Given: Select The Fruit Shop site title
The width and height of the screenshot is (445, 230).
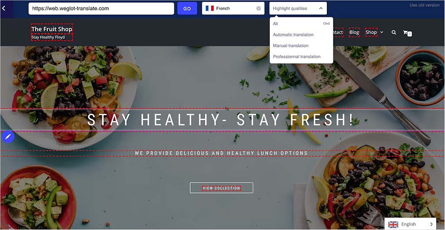Looking at the screenshot, I should pyautogui.click(x=52, y=29).
